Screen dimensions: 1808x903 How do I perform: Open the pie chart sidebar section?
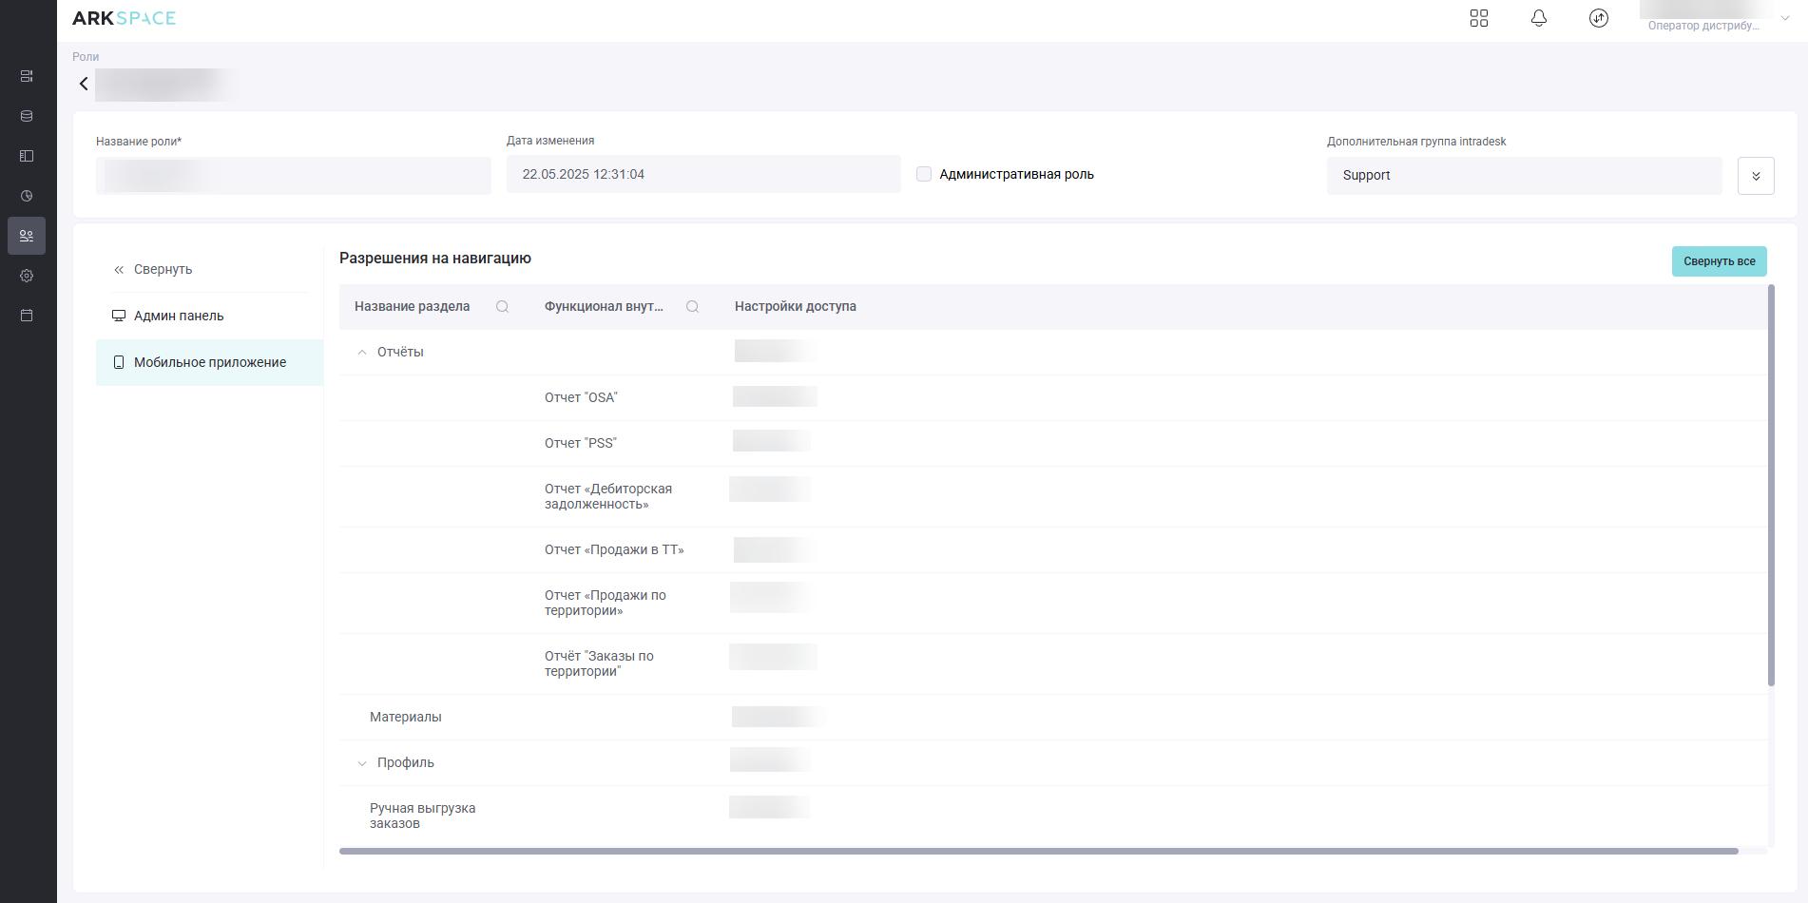[x=27, y=196]
